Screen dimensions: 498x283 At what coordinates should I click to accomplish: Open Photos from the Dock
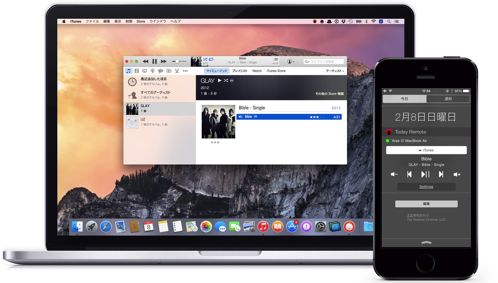pos(206,226)
